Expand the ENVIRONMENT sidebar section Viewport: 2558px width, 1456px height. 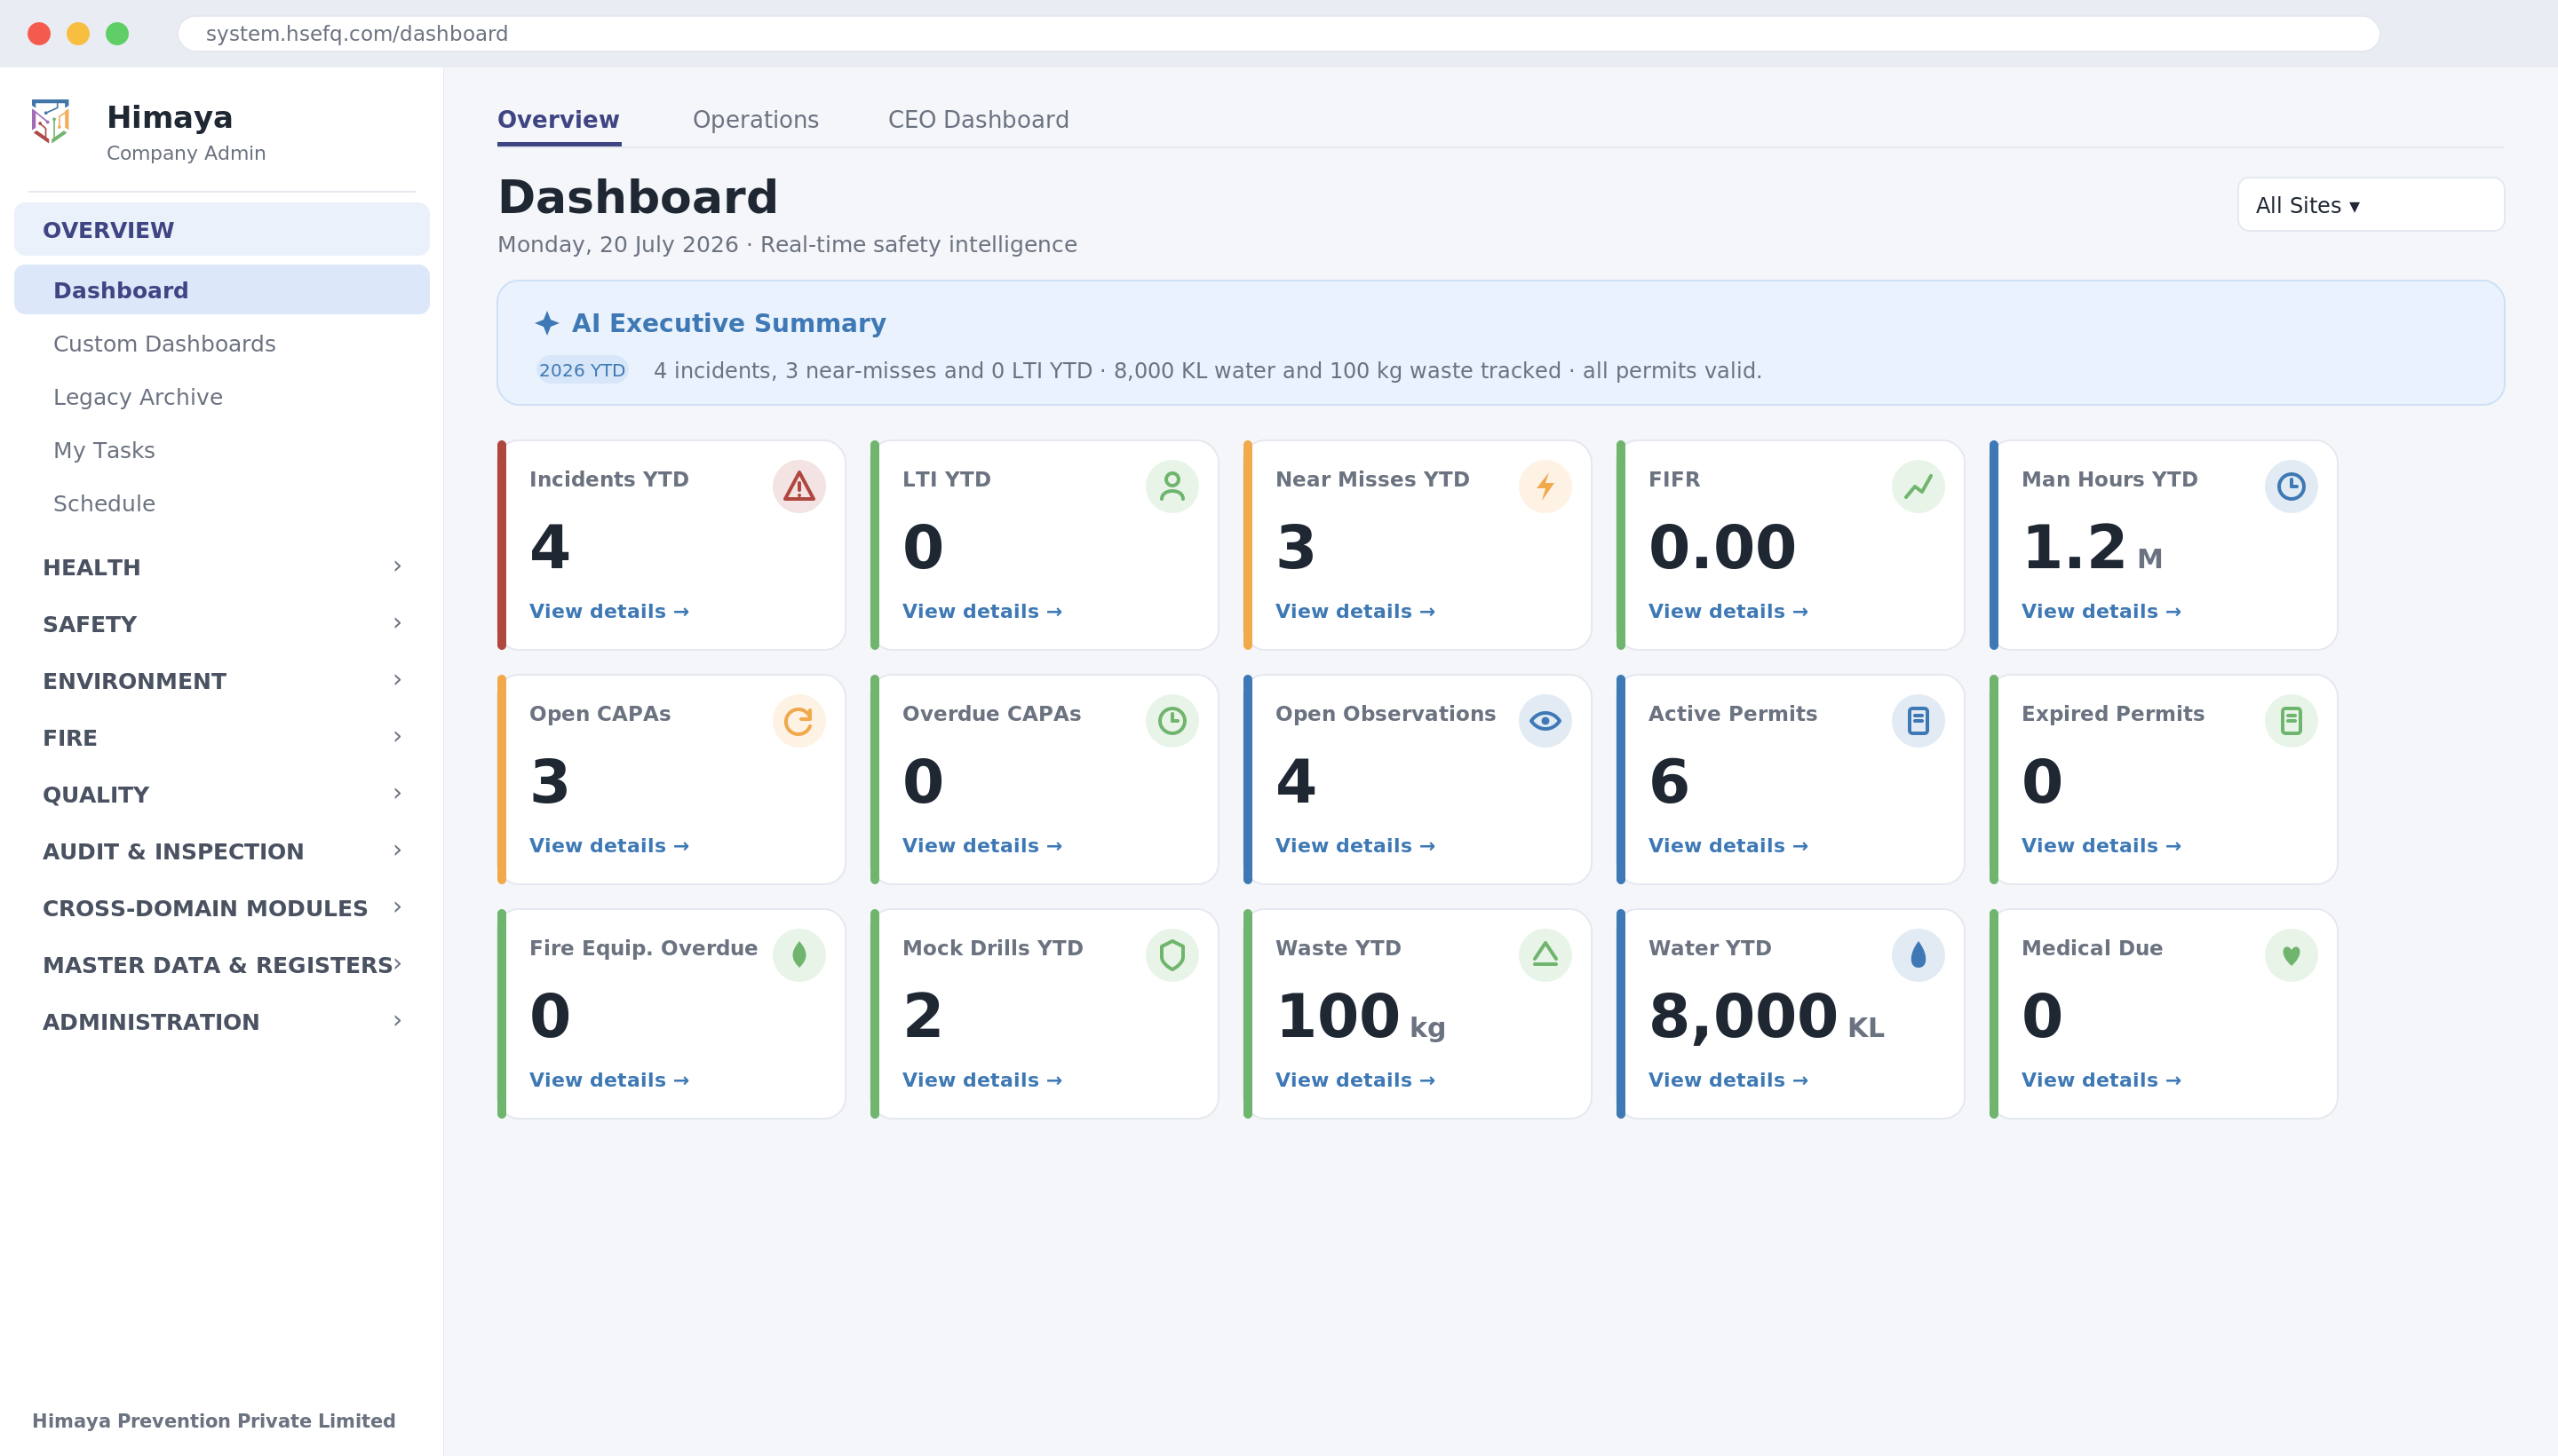click(x=221, y=681)
